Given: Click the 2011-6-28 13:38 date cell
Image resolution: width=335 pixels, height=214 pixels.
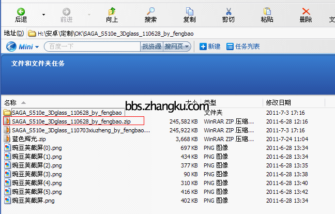Looking at the screenshot, I should [x=287, y=174].
